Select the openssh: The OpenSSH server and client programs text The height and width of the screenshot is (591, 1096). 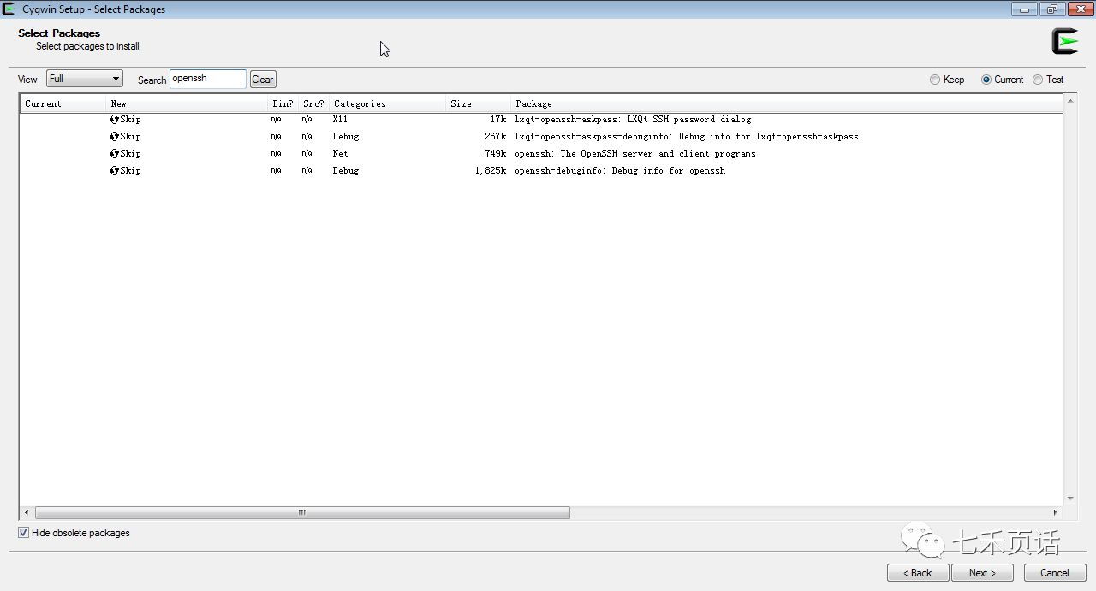click(634, 154)
